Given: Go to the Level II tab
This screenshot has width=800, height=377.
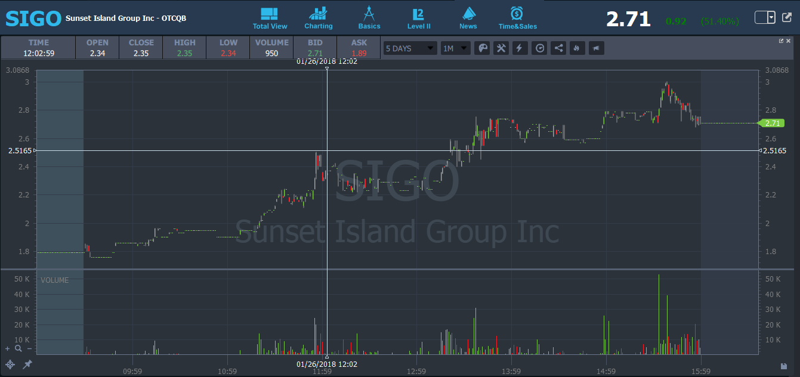Looking at the screenshot, I should click(419, 18).
